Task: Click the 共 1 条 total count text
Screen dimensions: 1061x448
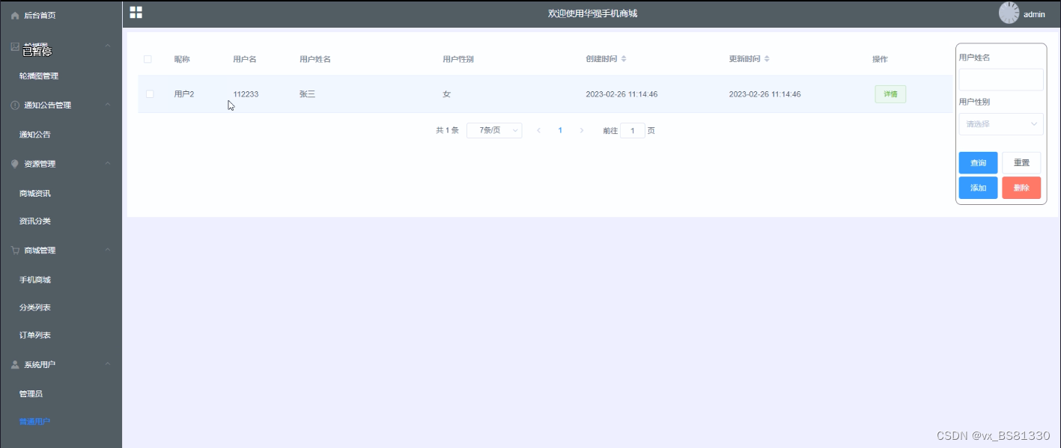Action: click(447, 131)
